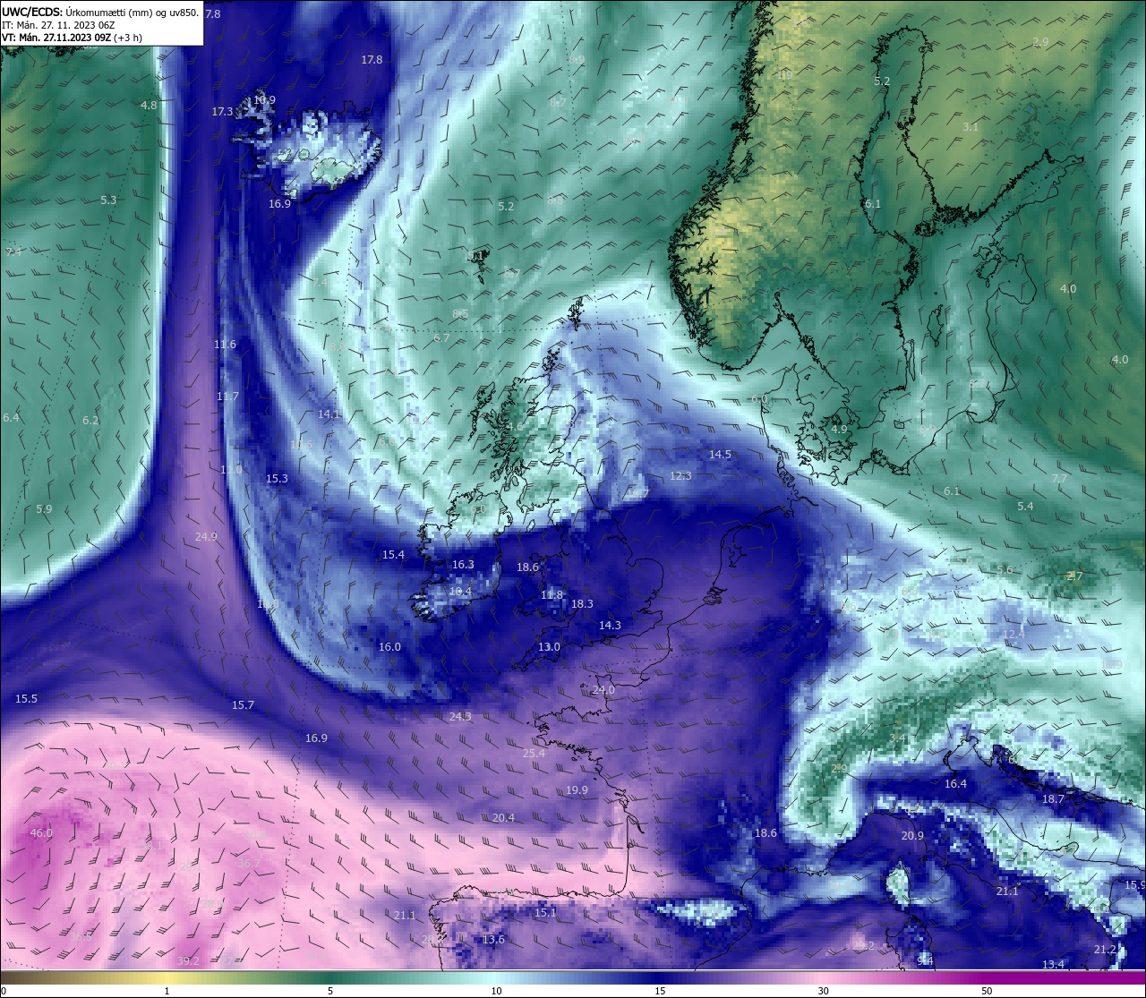Click the 13.4 value on the map

(1053, 965)
